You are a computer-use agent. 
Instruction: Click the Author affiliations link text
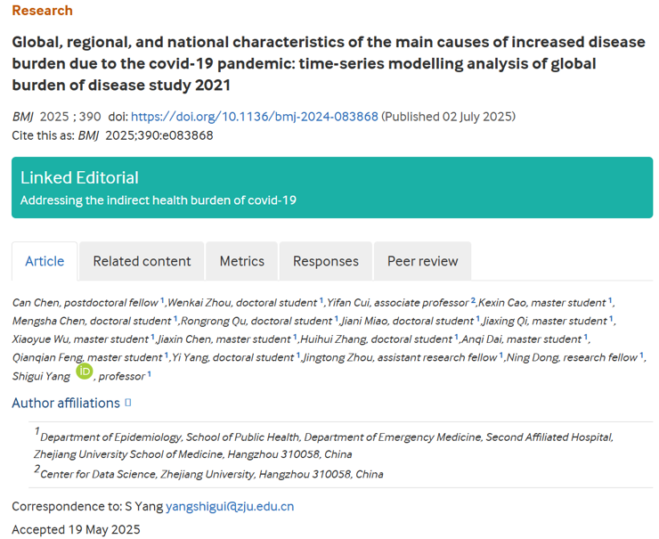click(66, 403)
